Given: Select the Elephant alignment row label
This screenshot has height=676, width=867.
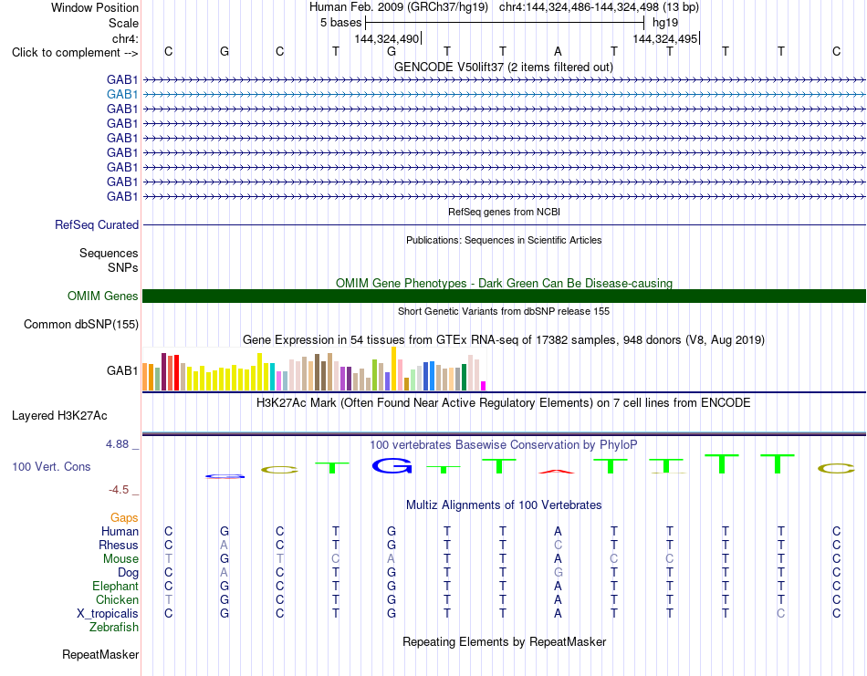Looking at the screenshot, I should pyautogui.click(x=115, y=587).
